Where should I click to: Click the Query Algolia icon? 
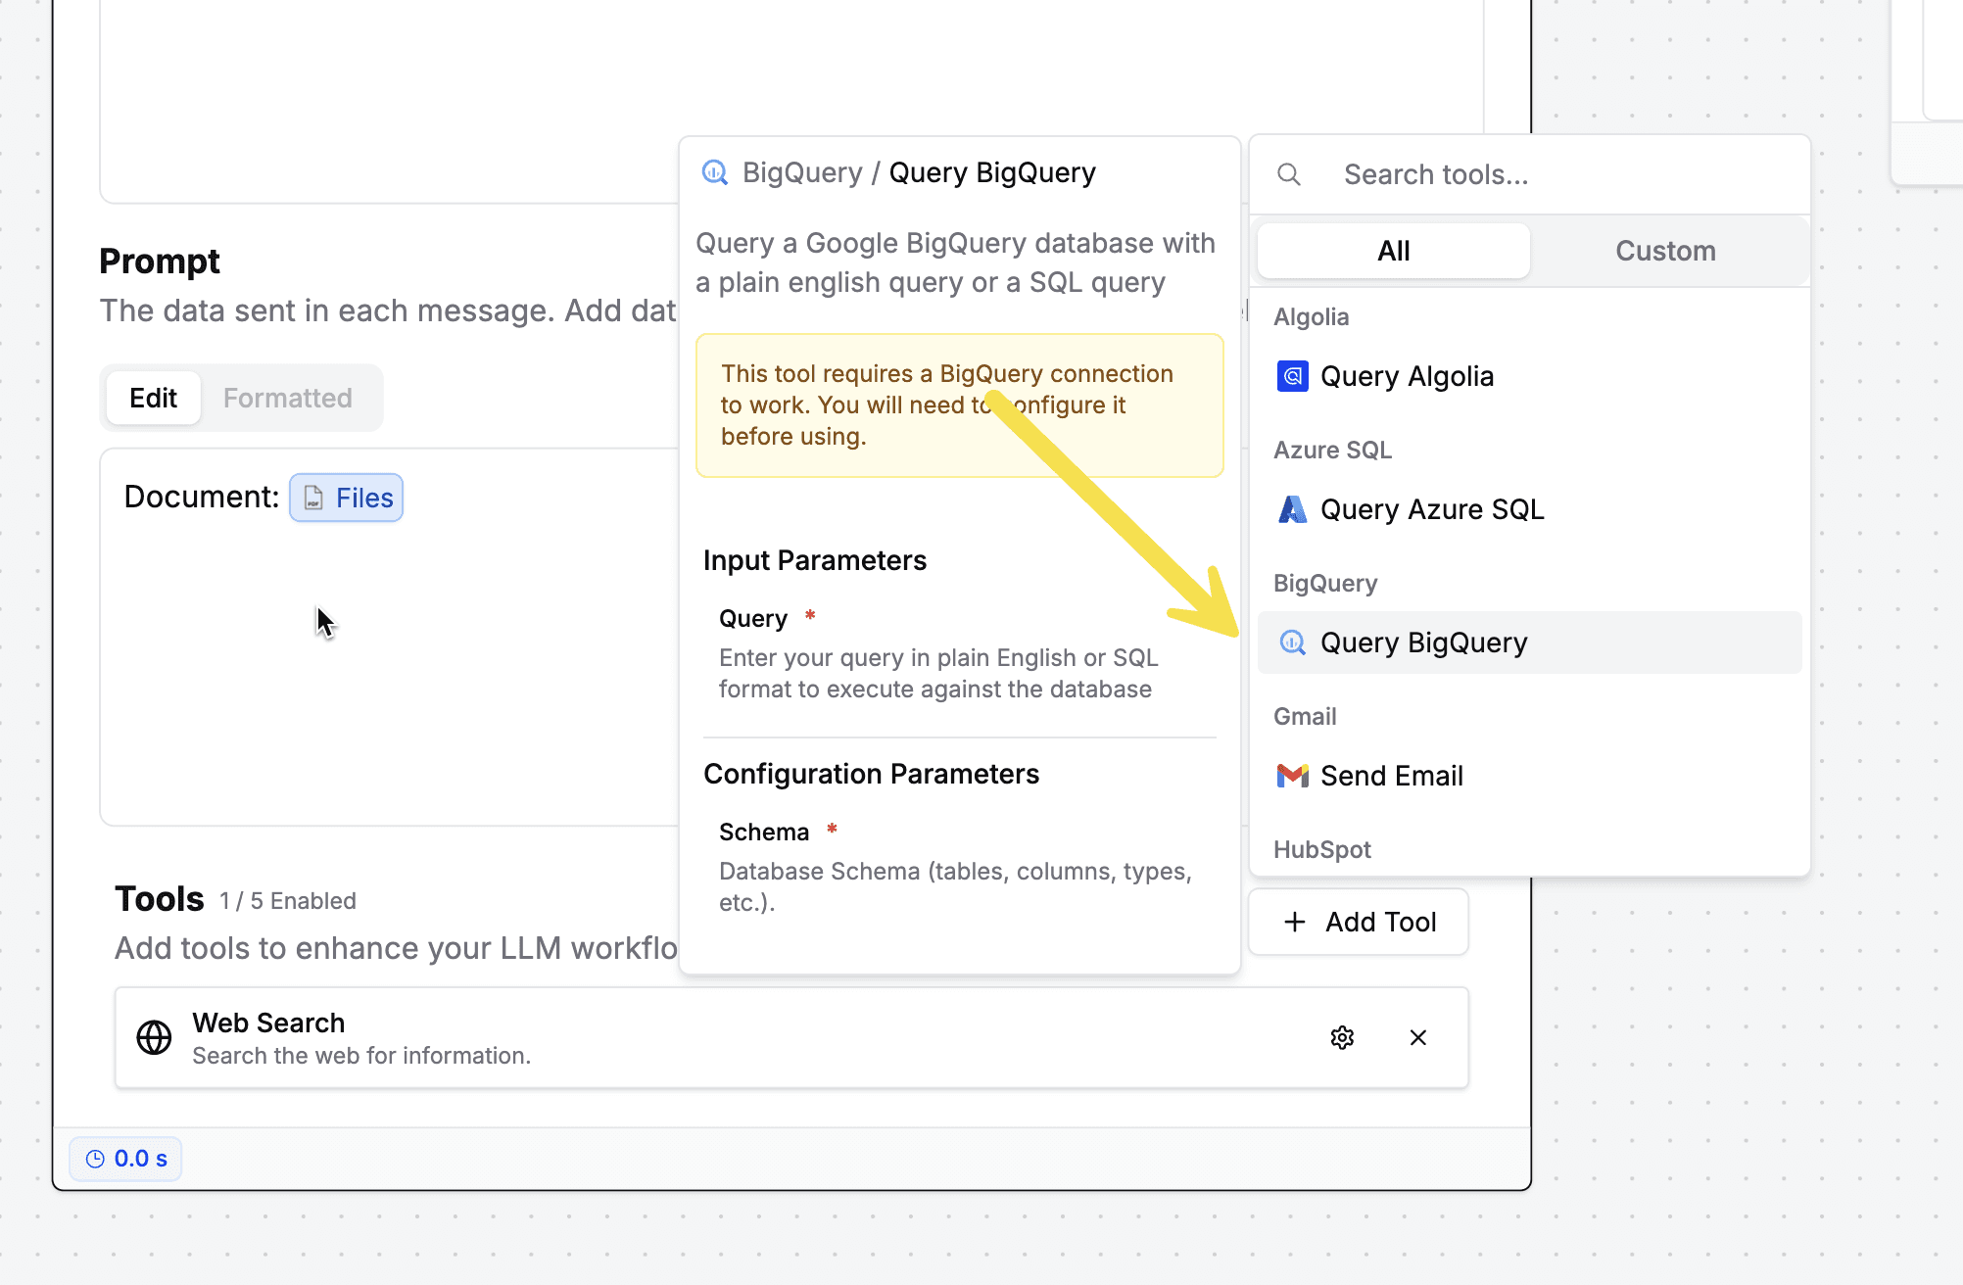click(1293, 376)
